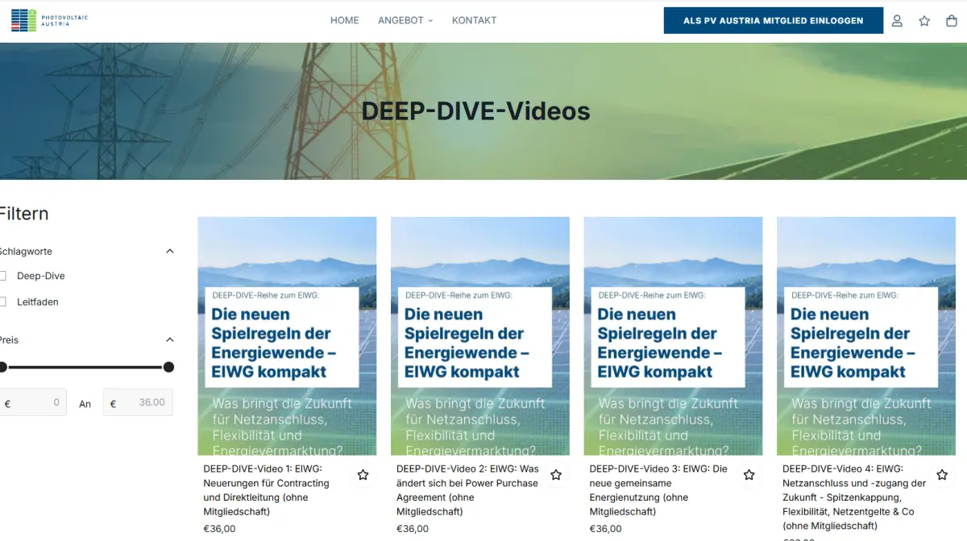This screenshot has width=967, height=541.
Task: Check the Deep-Dive filter checkbox
Action: (2, 276)
